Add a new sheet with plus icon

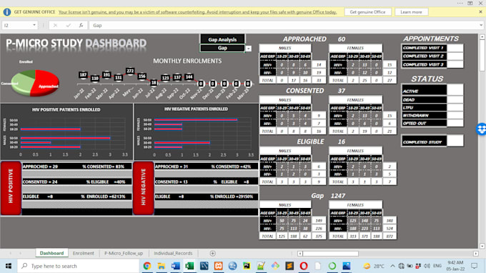(213, 253)
